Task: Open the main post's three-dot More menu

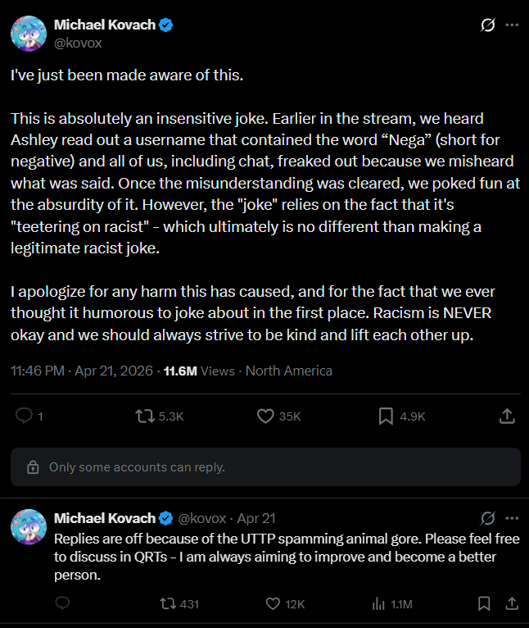Action: pos(512,26)
